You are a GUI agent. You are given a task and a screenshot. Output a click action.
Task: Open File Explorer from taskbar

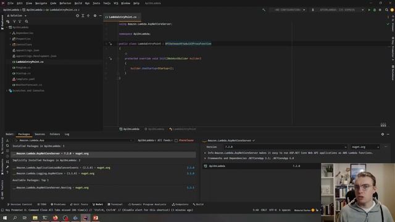(x=35, y=218)
